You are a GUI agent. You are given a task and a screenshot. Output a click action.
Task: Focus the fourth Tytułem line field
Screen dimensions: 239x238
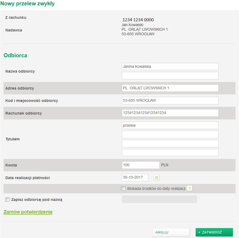(170, 152)
